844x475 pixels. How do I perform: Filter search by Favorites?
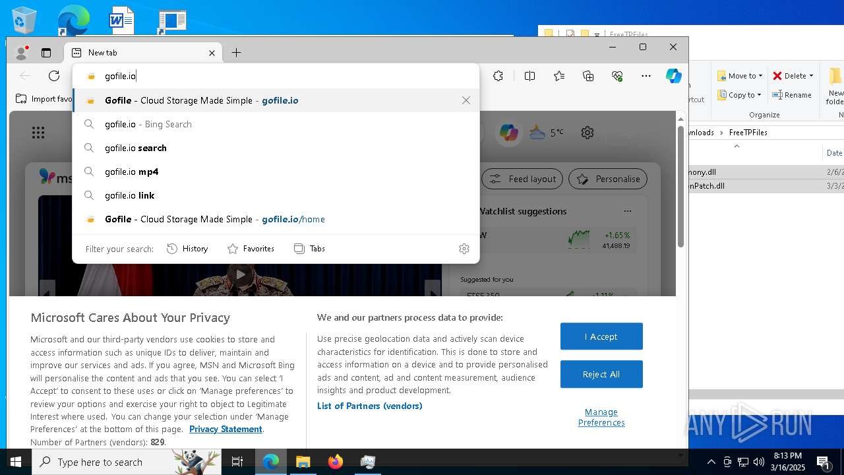251,249
